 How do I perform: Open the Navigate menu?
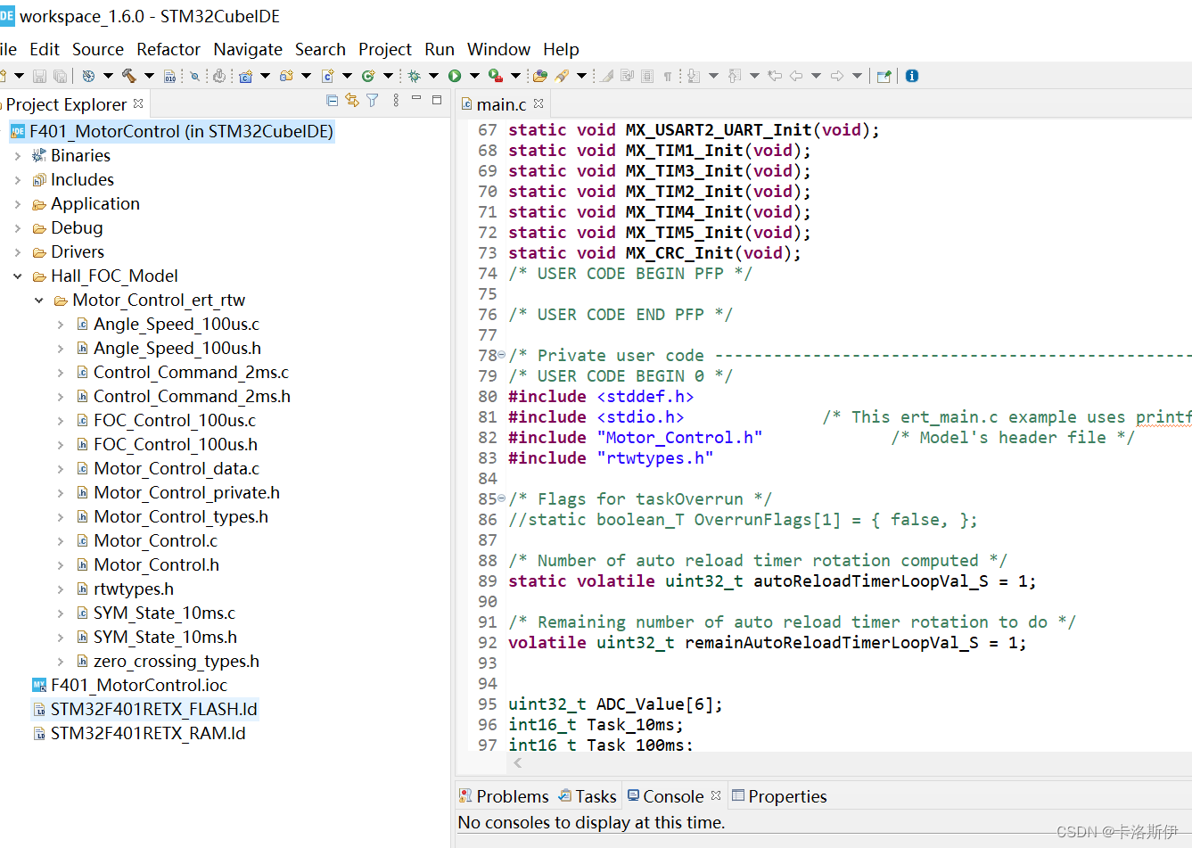248,49
